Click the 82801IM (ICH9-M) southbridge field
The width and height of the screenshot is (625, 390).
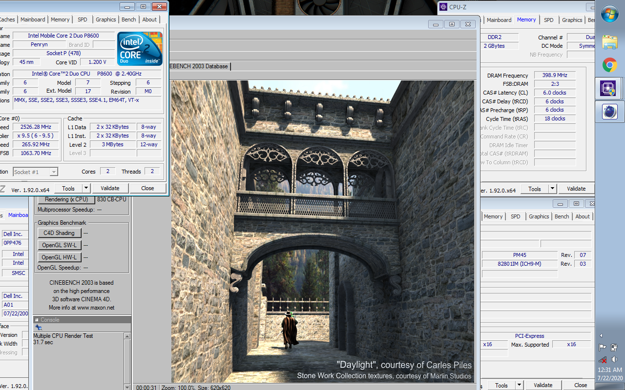(x=520, y=264)
